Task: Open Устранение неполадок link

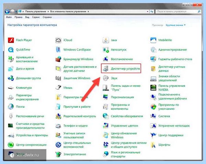Action: [174, 126]
